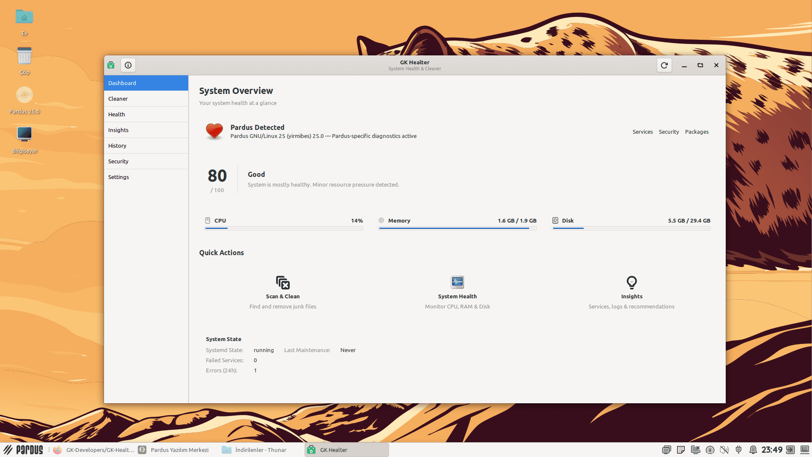Unmute audio via the muted speaker tray icon
The width and height of the screenshot is (812, 457).
tap(724, 450)
